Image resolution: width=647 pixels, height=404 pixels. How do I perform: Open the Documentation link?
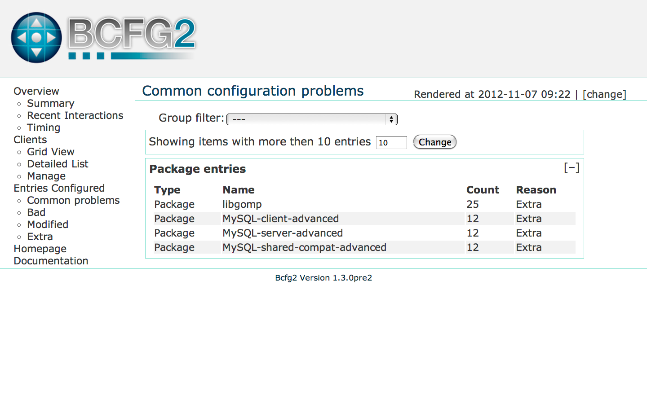[51, 261]
